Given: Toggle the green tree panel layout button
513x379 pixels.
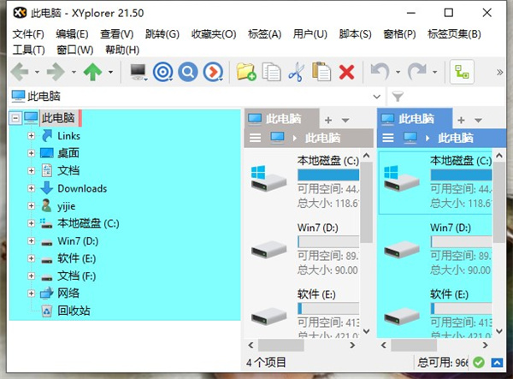Looking at the screenshot, I should tap(463, 73).
